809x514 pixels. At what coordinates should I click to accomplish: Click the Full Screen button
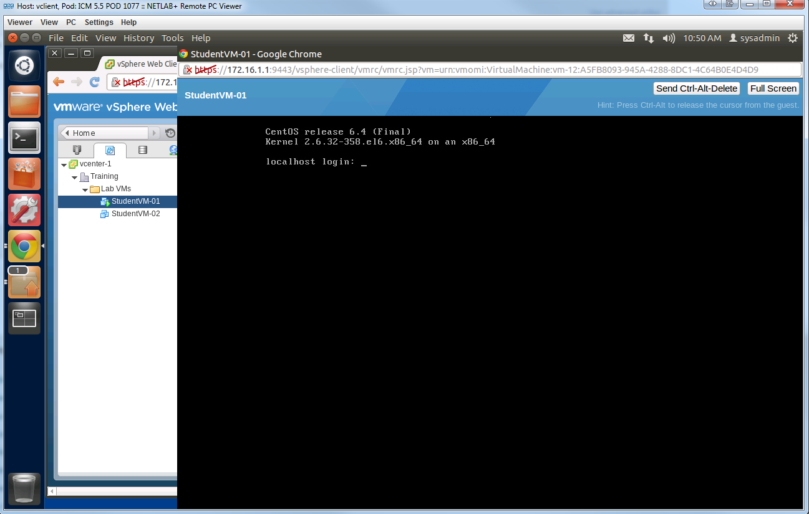(x=773, y=88)
